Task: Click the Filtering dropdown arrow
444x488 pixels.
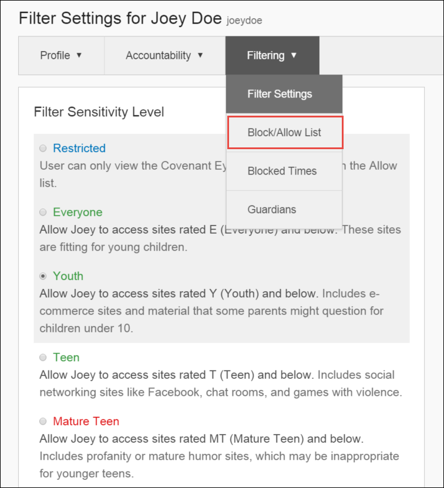Action: coord(294,55)
